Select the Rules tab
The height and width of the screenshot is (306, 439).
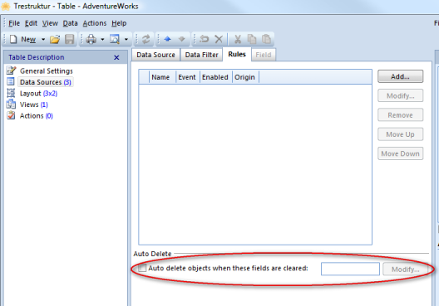pyautogui.click(x=237, y=54)
